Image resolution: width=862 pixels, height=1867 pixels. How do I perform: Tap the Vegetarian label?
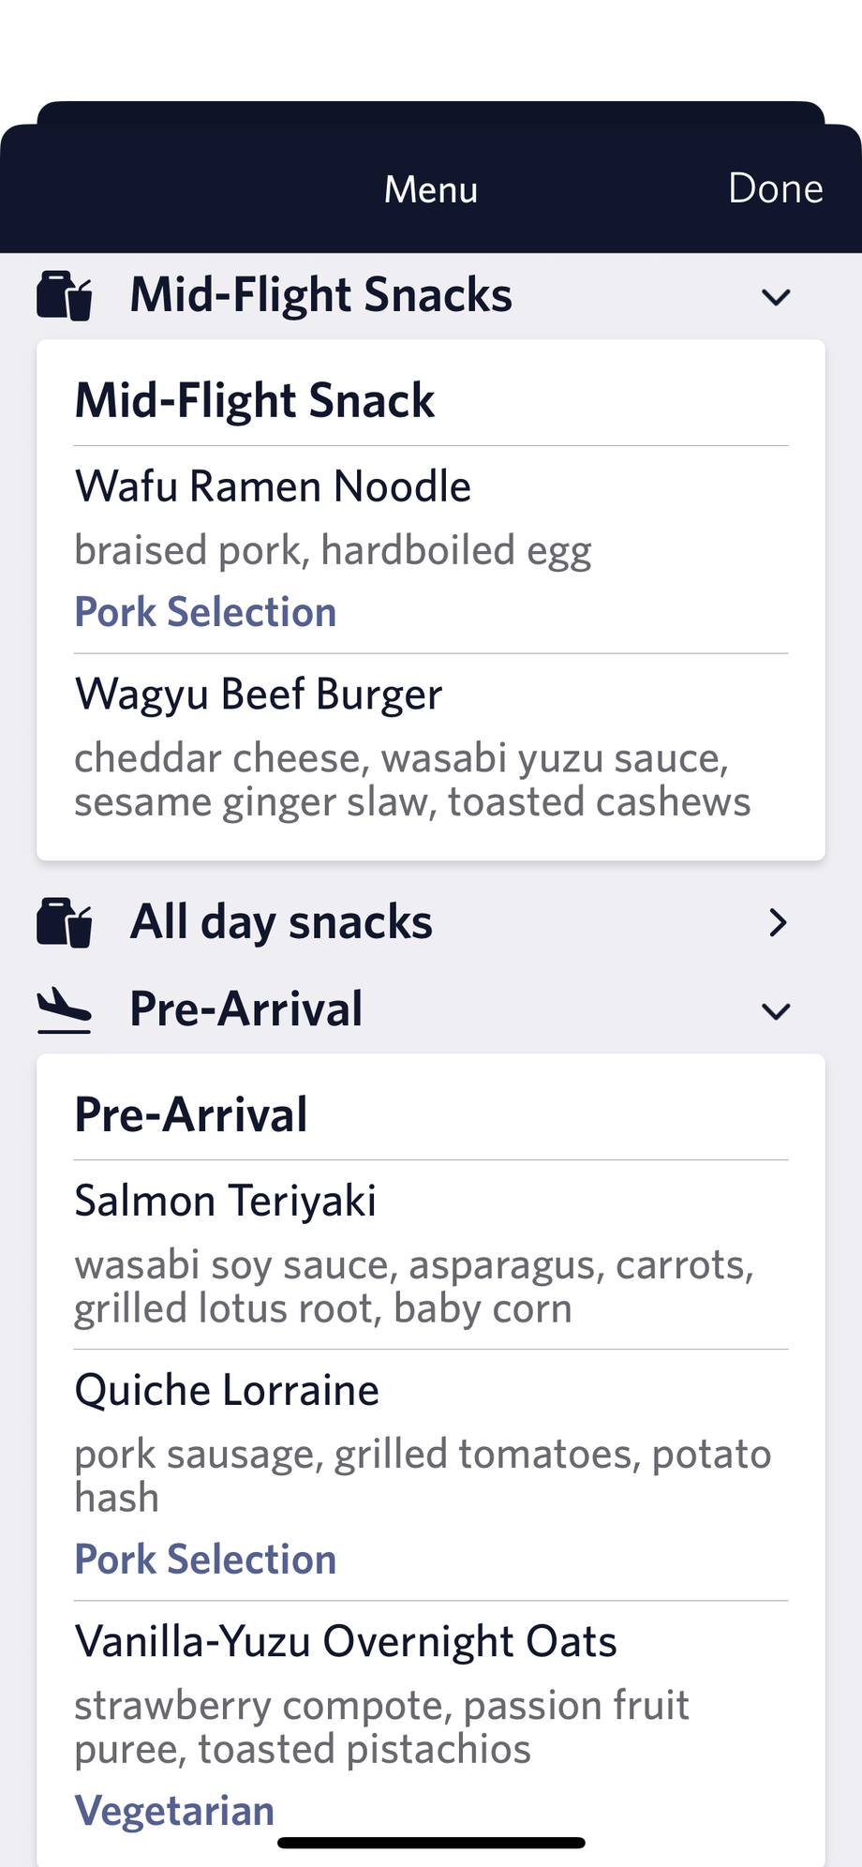point(174,1811)
